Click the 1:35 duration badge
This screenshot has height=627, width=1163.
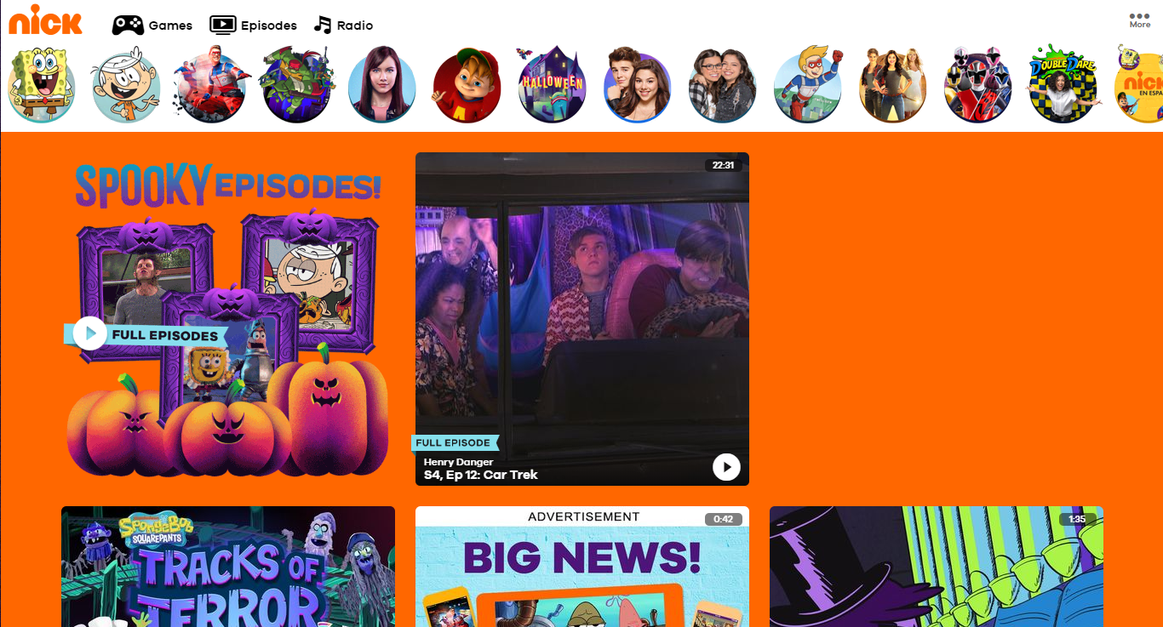[1077, 519]
